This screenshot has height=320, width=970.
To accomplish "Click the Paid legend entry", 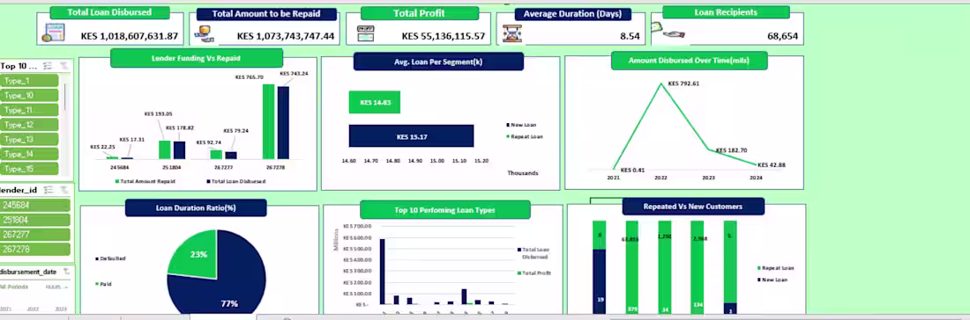I will [x=102, y=284].
